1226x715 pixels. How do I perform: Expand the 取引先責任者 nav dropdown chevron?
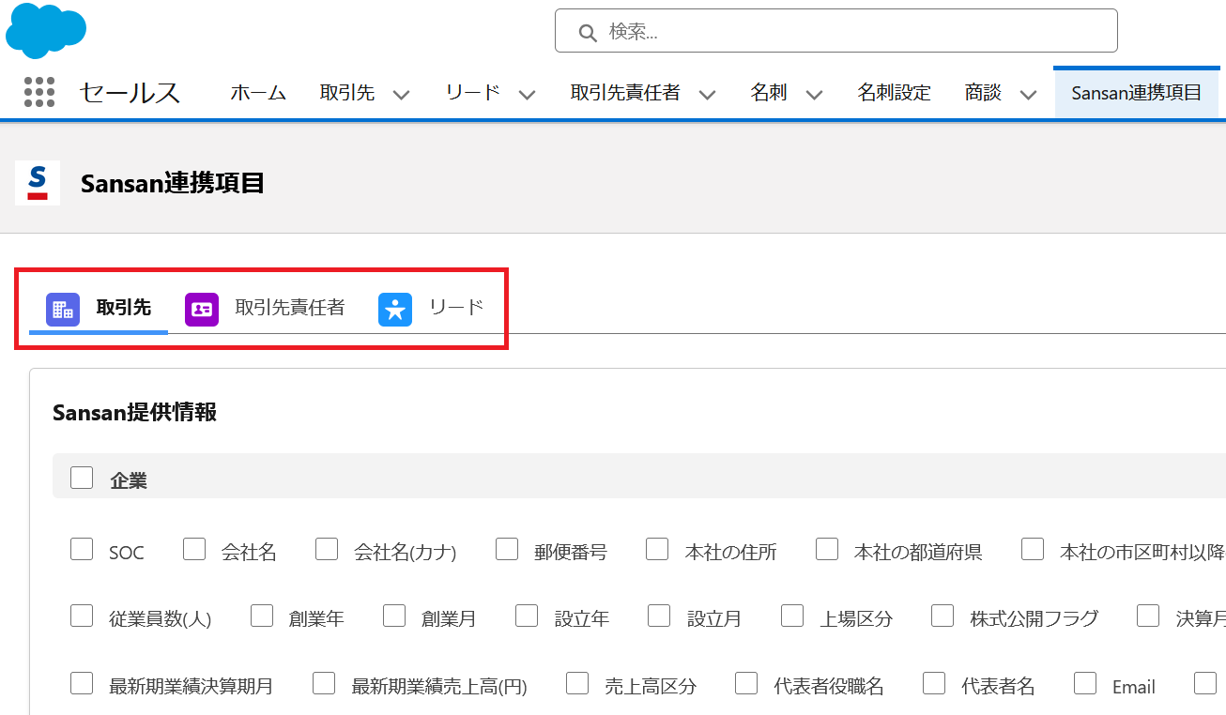click(x=708, y=94)
